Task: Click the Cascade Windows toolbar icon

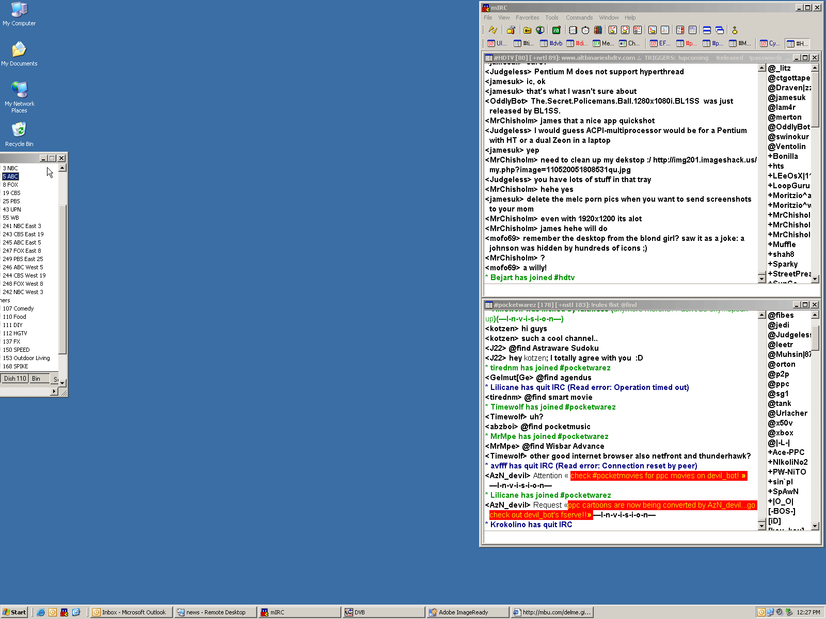Action: pos(720,30)
